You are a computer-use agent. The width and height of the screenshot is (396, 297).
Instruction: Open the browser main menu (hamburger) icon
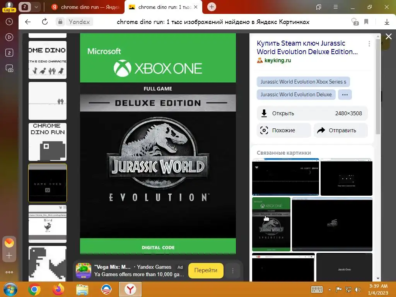tap(336, 7)
